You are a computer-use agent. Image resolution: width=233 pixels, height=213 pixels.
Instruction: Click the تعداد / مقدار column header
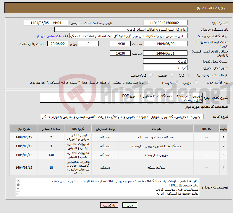(51, 129)
